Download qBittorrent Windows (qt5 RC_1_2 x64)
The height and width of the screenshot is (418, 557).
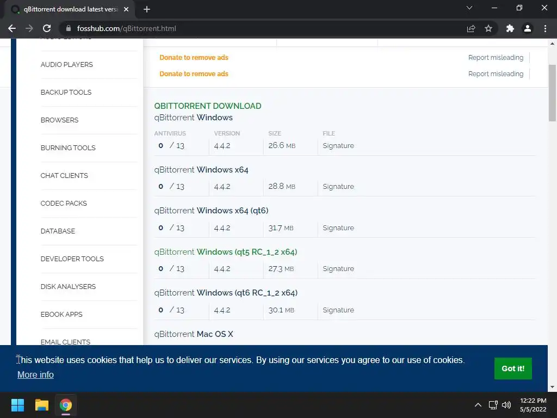pyautogui.click(x=226, y=252)
